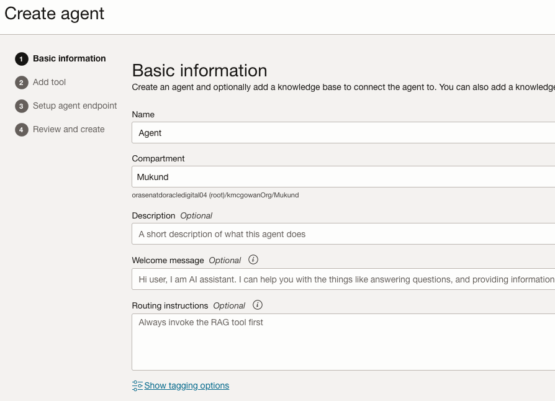555x401 pixels.
Task: Click the step 1 number circle
Action: [22, 59]
